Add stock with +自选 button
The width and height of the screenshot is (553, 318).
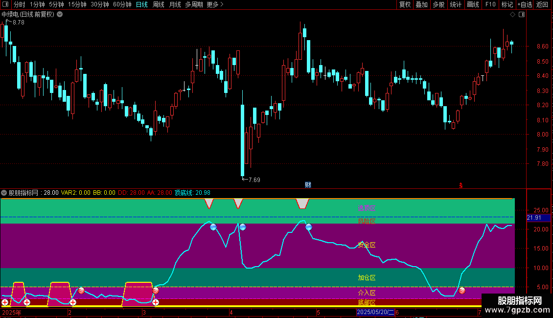(525, 4)
